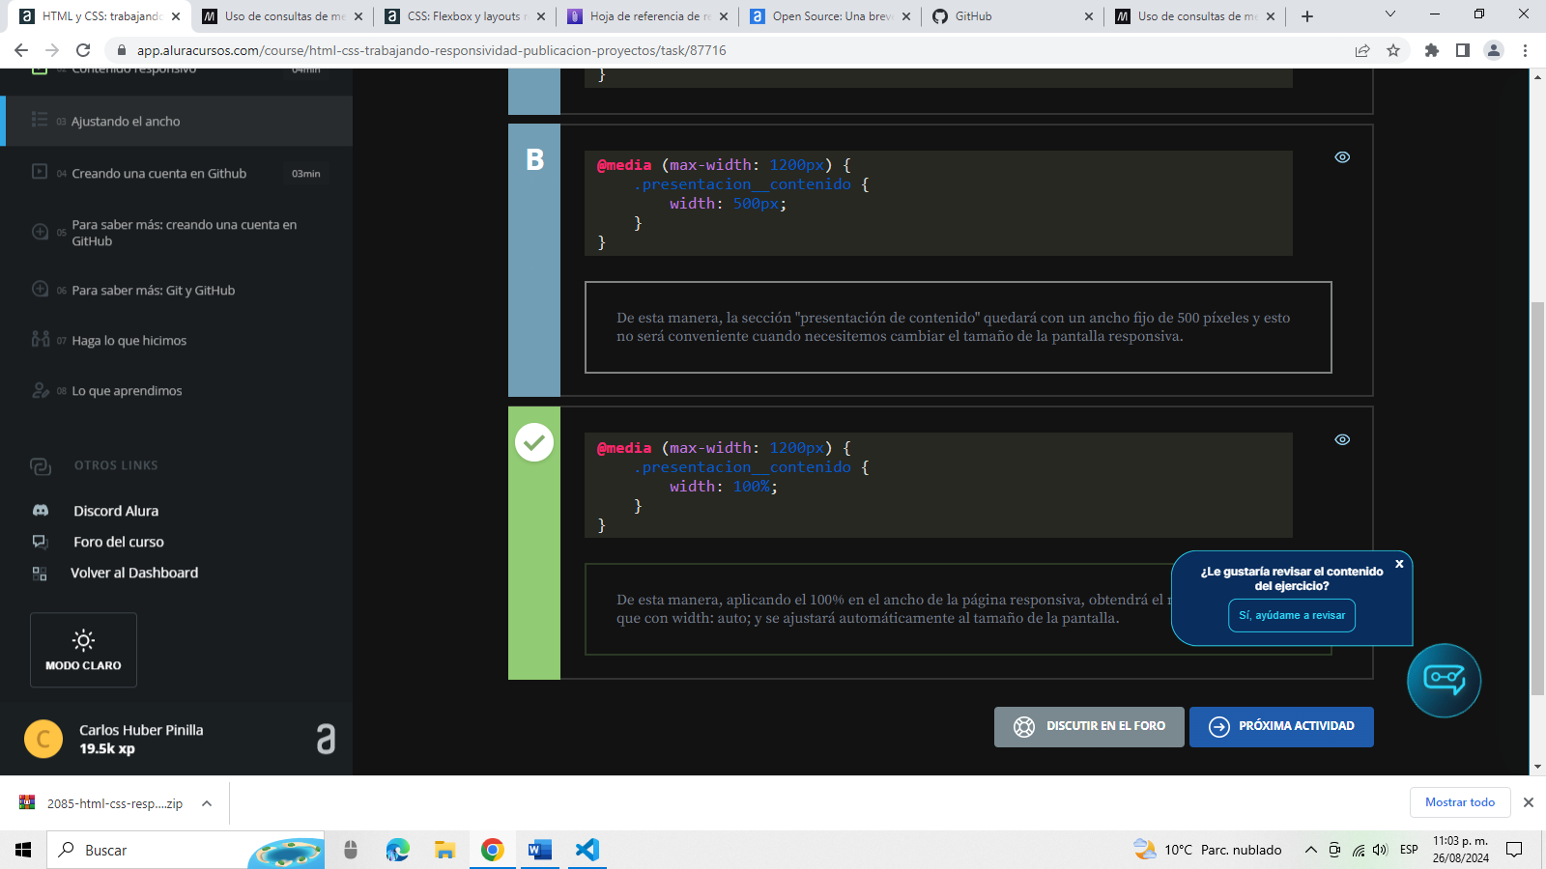Image resolution: width=1546 pixels, height=869 pixels.
Task: Click the volume icon in system tray
Action: (x=1380, y=850)
